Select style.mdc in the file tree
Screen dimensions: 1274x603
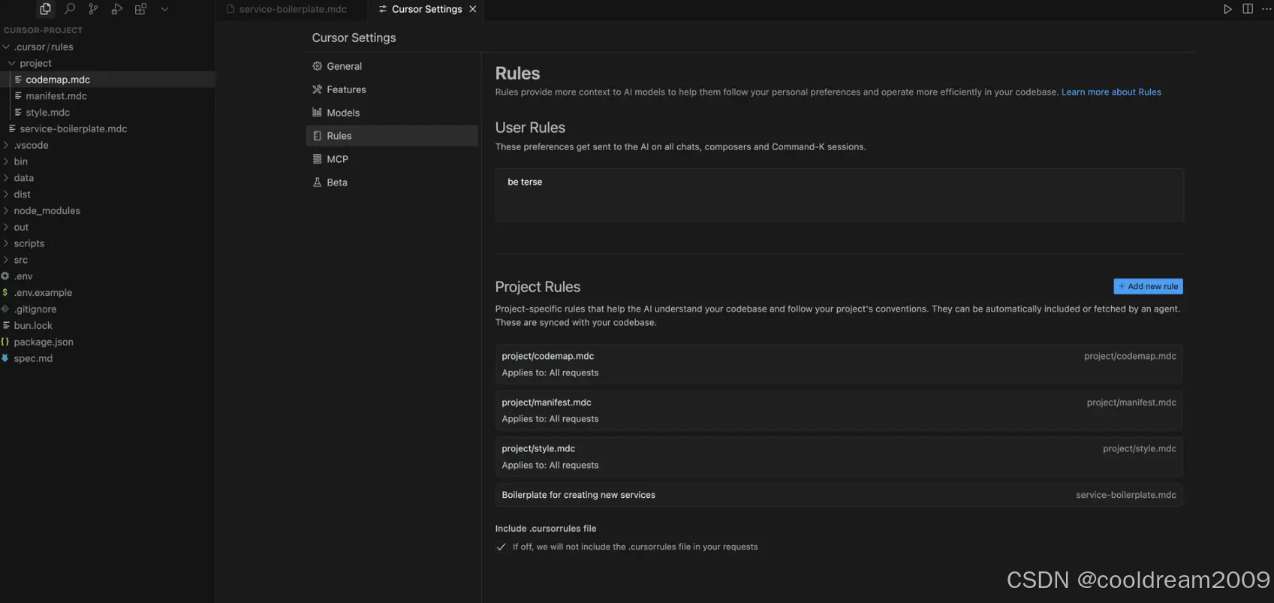click(x=107, y=113)
